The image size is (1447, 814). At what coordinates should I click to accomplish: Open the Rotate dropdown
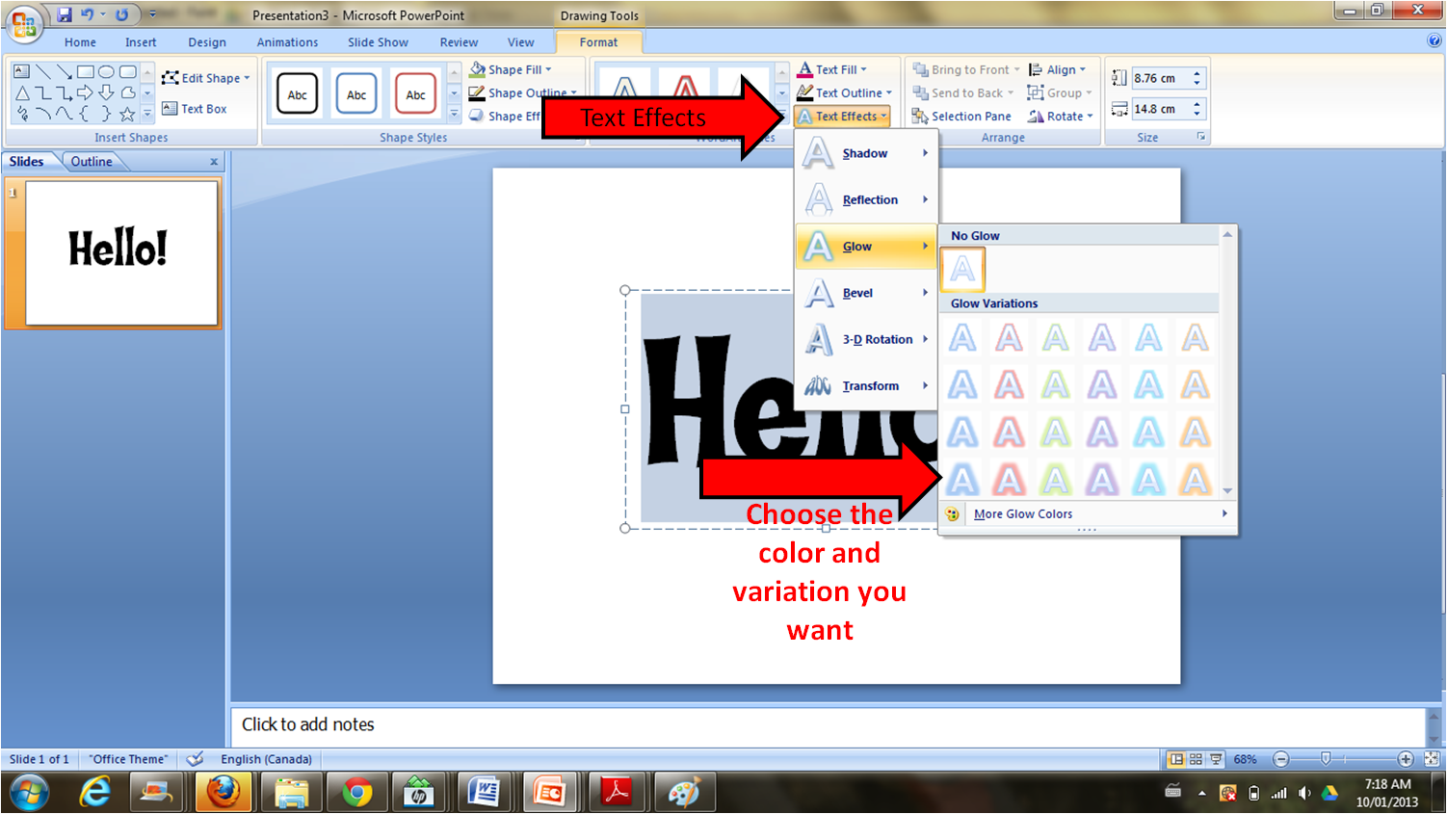[1060, 116]
